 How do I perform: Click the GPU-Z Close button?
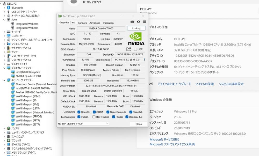click(139, 124)
